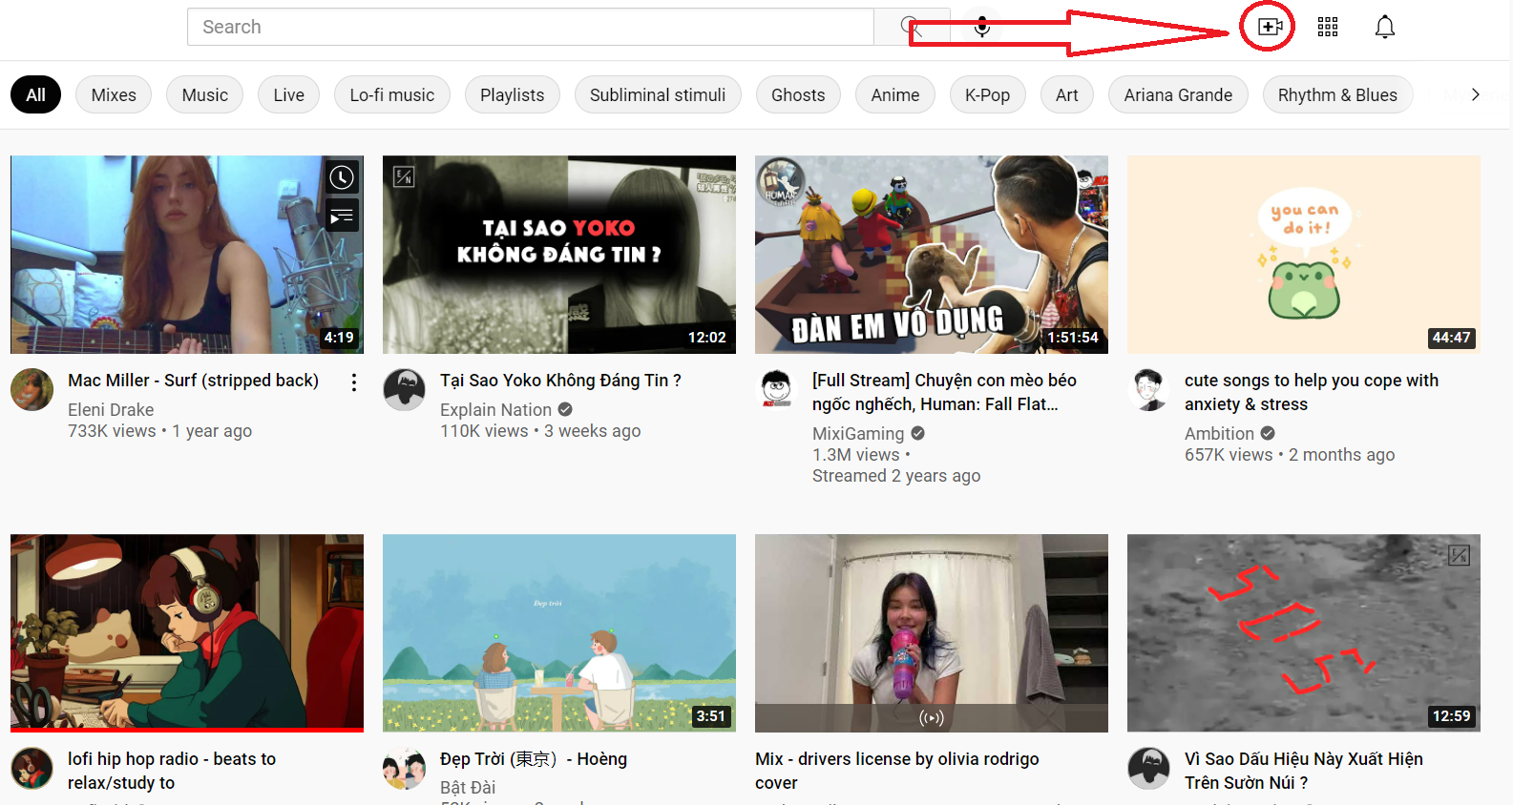
Task: Click the 1:51:54 duration badge
Action: click(1073, 338)
